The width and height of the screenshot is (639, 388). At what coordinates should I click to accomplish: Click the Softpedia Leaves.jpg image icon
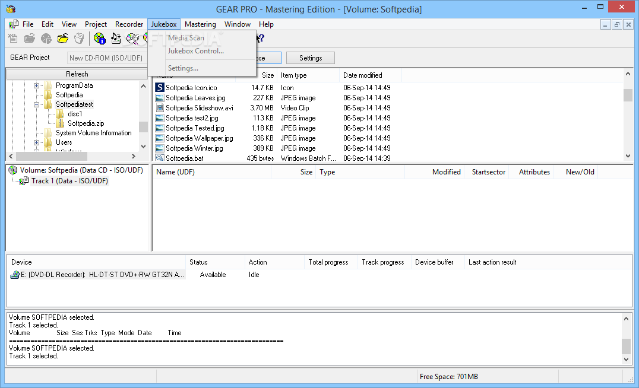160,98
